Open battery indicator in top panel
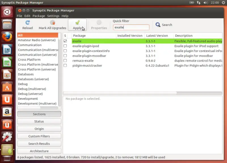 pyautogui.click(x=192, y=3)
